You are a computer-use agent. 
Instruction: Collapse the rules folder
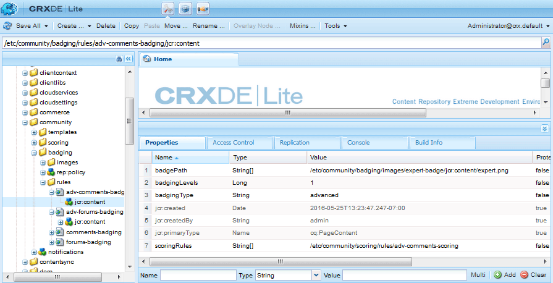[x=43, y=182]
